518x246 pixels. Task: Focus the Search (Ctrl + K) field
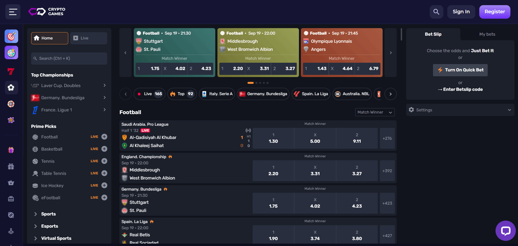(x=69, y=58)
